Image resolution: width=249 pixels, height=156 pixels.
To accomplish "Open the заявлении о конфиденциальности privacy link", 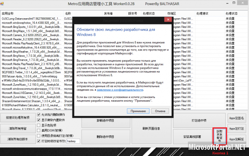I will [x=120, y=90].
